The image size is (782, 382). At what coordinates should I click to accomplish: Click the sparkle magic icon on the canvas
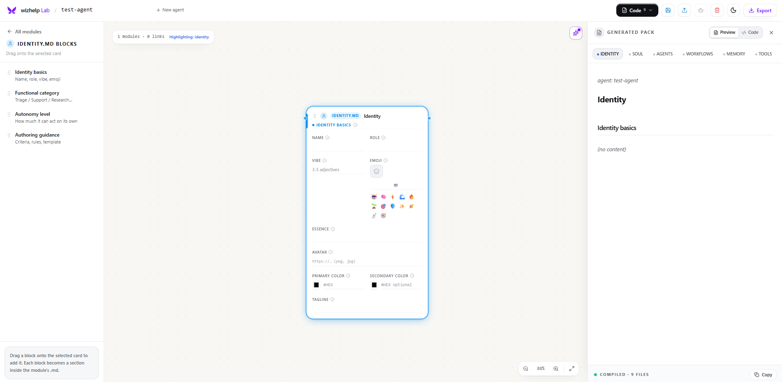click(576, 33)
